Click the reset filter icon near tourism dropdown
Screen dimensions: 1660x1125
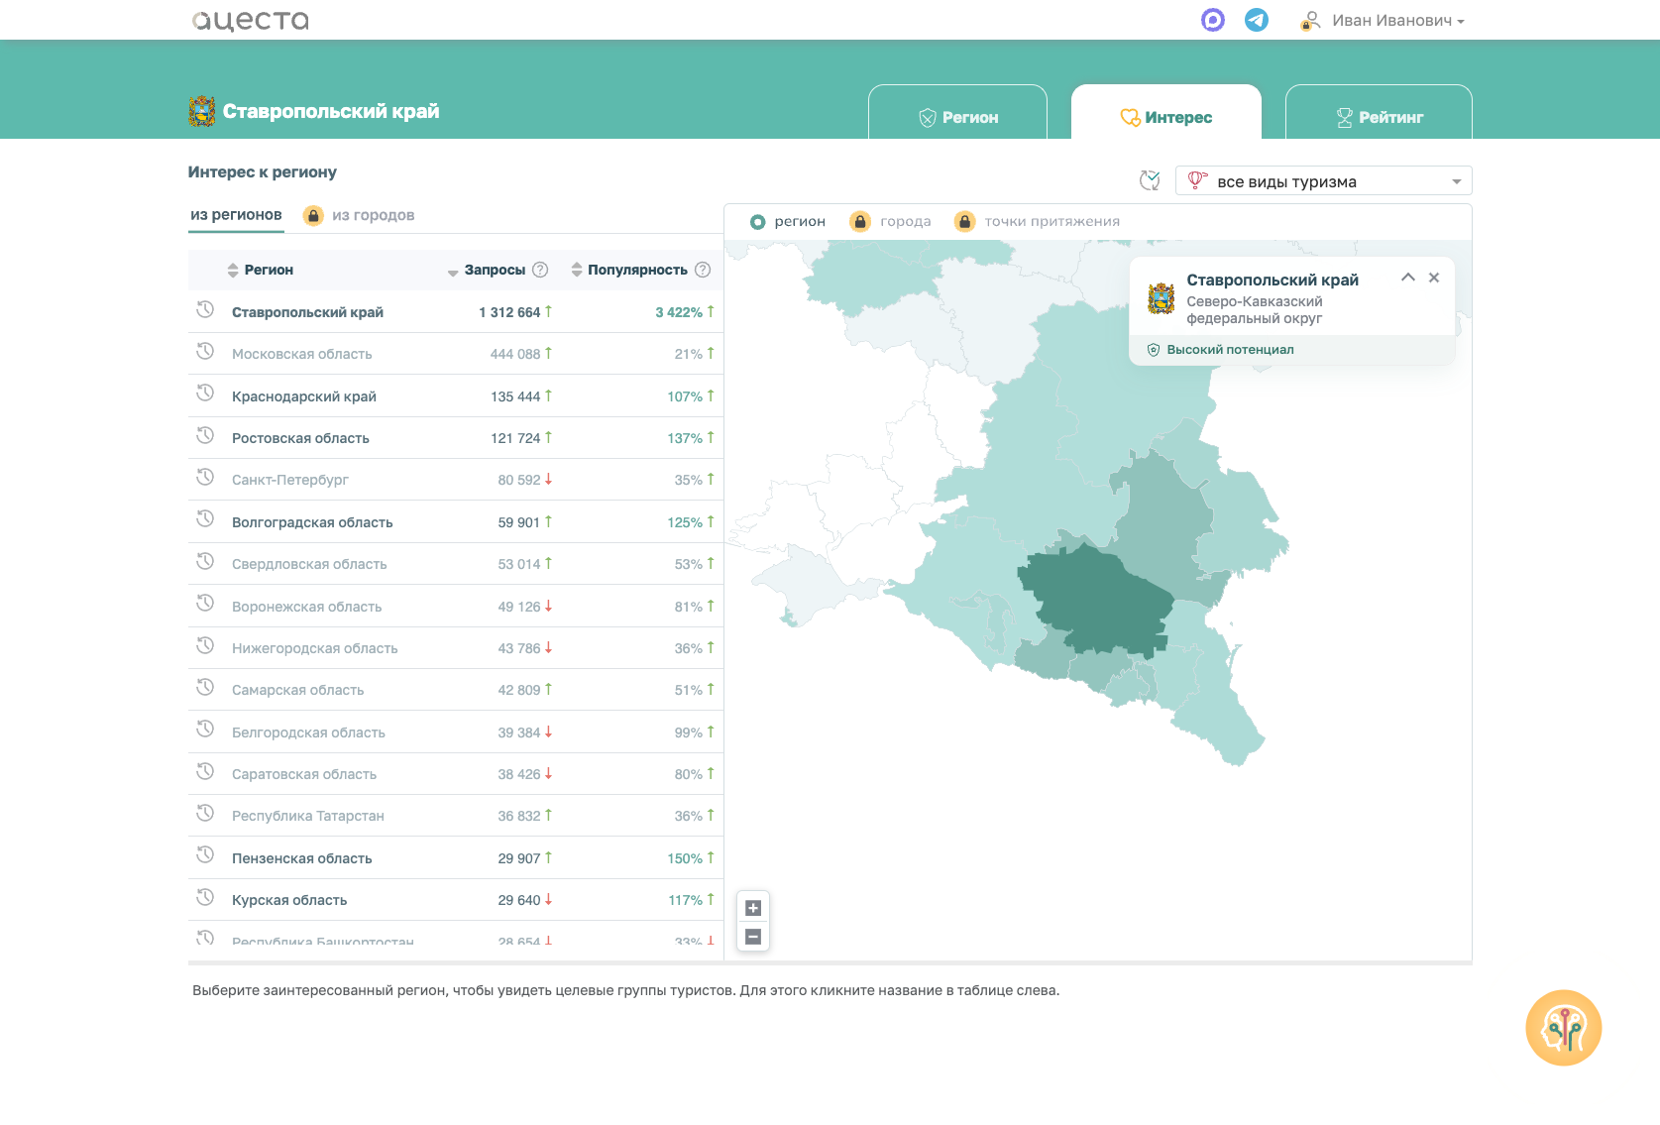(x=1150, y=180)
